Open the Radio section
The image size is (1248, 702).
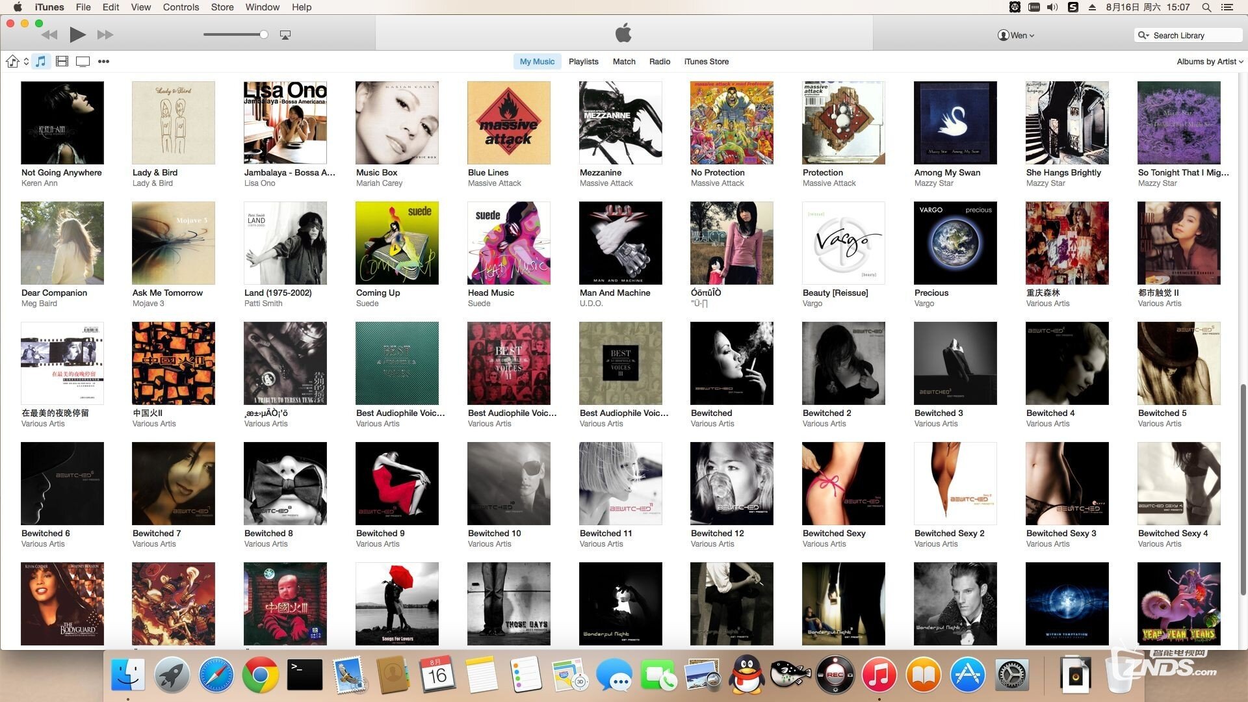tap(659, 62)
